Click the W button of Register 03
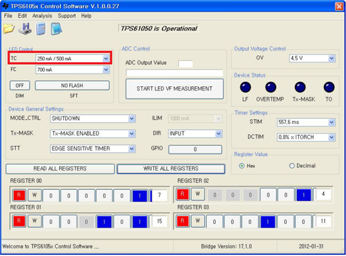The image size is (346, 256). (x=198, y=221)
